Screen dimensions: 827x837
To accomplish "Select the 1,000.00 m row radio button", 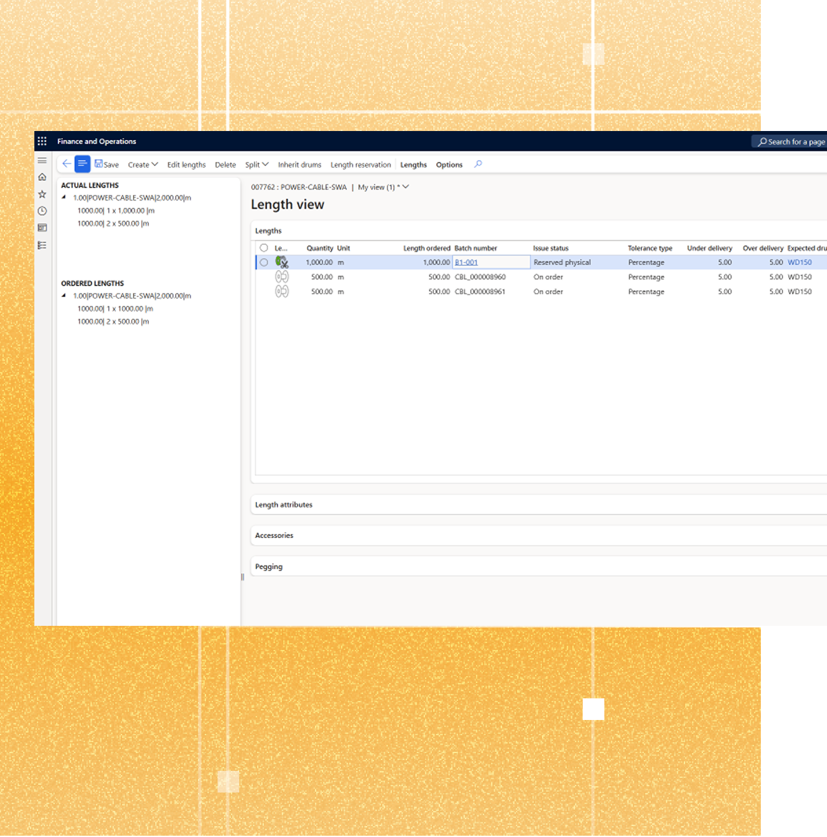I will pyautogui.click(x=264, y=262).
